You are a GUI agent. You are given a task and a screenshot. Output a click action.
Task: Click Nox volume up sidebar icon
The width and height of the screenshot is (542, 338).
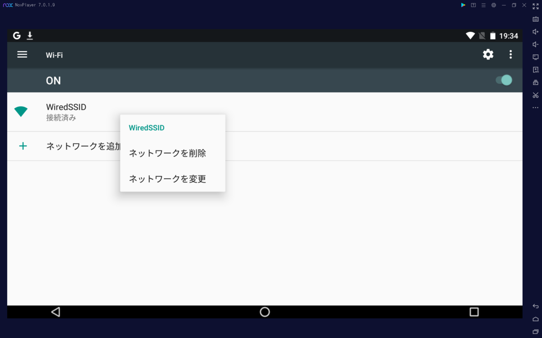point(536,32)
